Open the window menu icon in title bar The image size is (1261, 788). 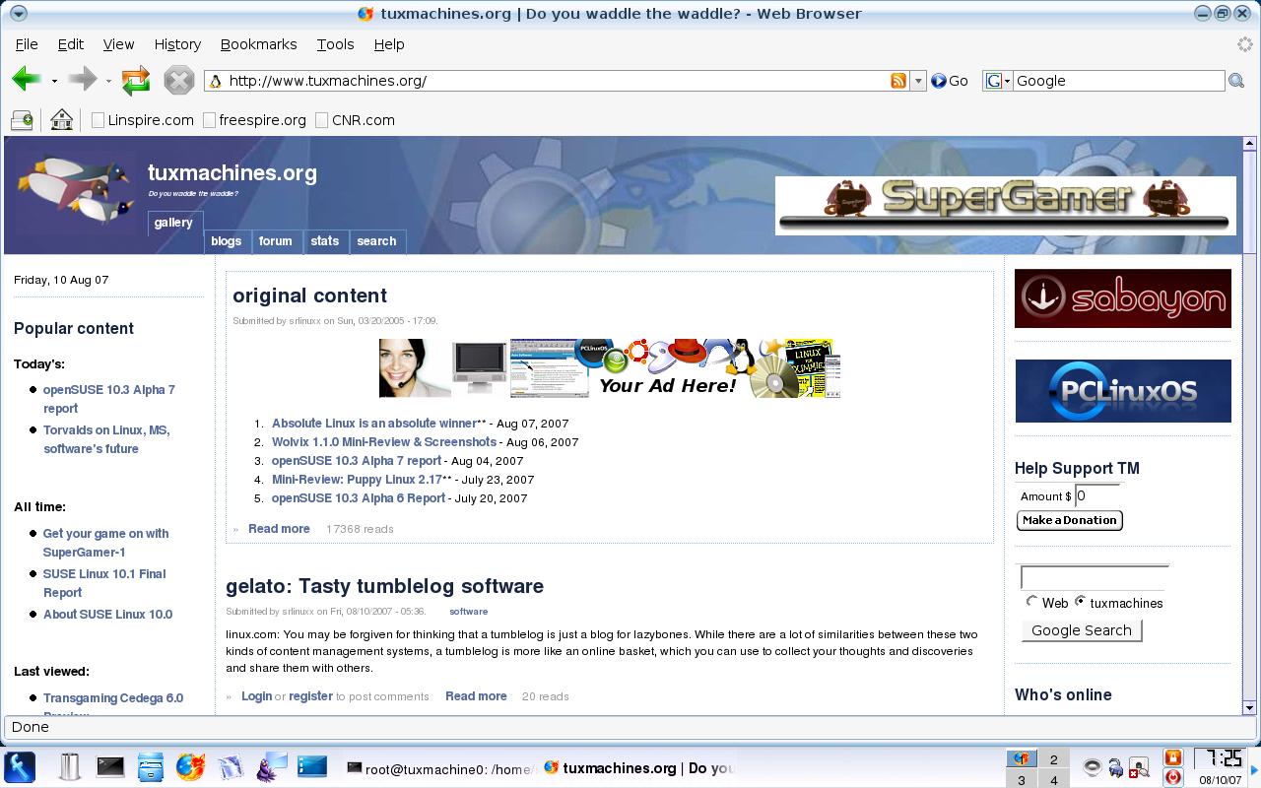pos(17,13)
